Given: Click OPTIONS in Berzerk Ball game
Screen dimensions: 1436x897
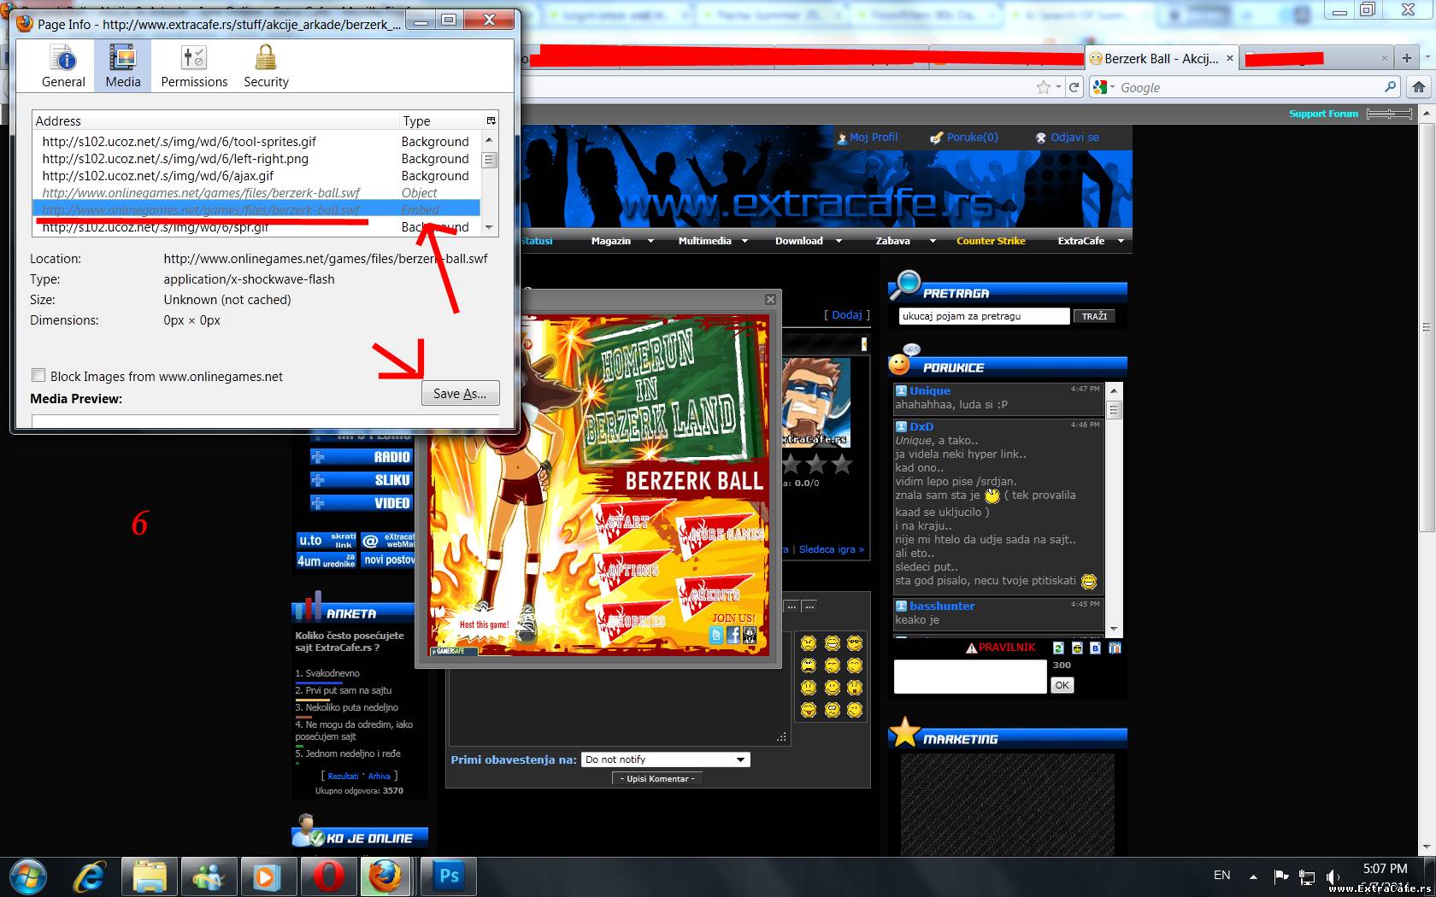Looking at the screenshot, I should (633, 569).
